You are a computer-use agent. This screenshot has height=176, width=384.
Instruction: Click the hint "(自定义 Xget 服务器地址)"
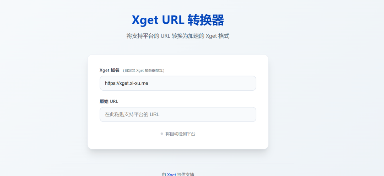tap(144, 70)
